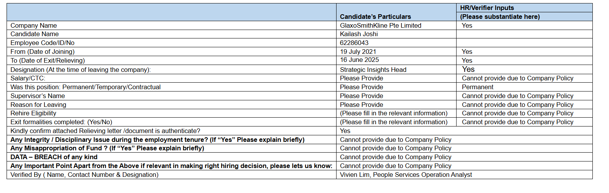This screenshot has height=193, width=609.
Task: Select the DATA – BREACH row label
Action: coord(54,157)
